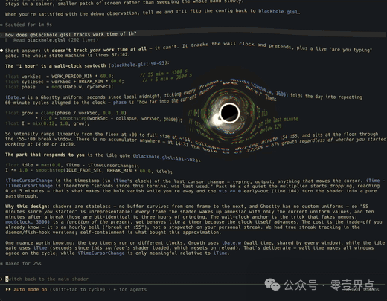Screen dimensions: 387x301
Task: Click the bold text "Why this design:"
Action: pyautogui.click(x=27, y=207)
